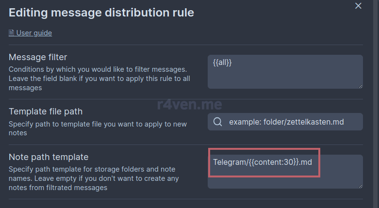Click the magnifier icon in template path field

217,122
